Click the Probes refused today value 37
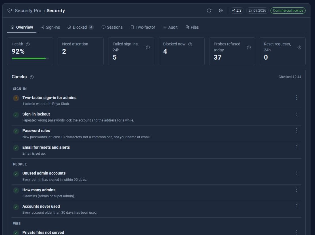This screenshot has height=235, width=315. click(x=218, y=57)
